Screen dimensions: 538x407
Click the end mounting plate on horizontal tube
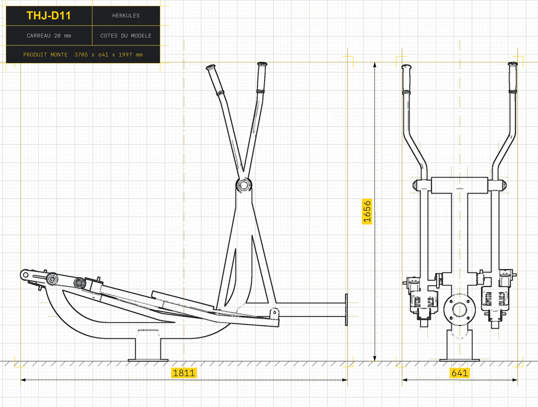coord(346,309)
